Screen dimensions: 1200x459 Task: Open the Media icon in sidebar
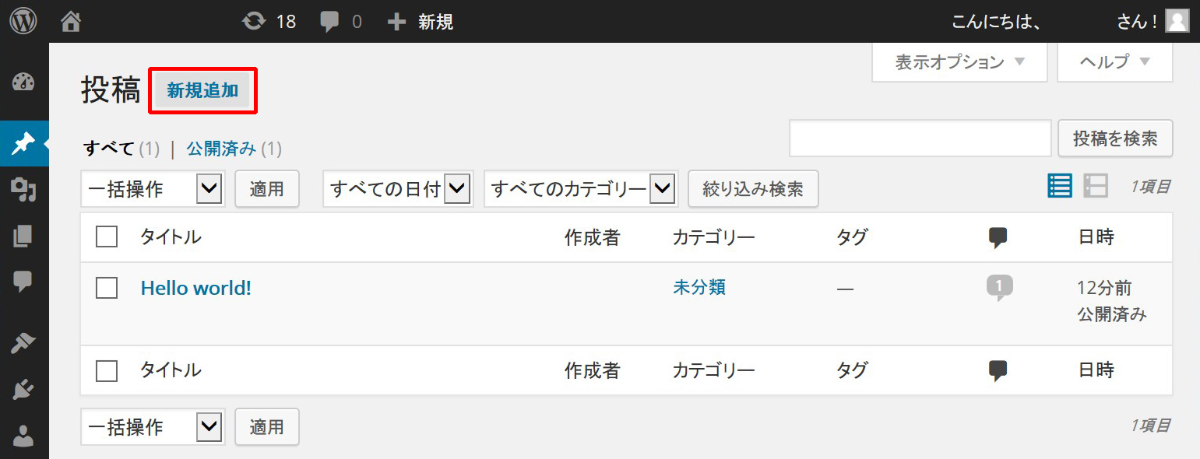point(23,190)
